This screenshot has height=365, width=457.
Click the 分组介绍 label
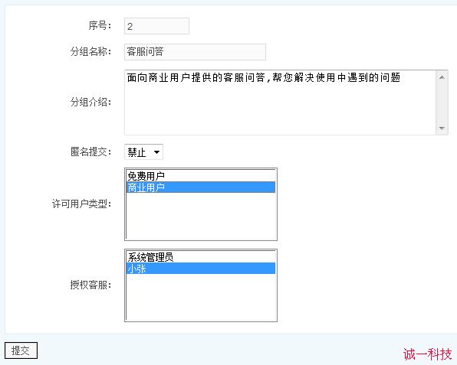pos(90,102)
